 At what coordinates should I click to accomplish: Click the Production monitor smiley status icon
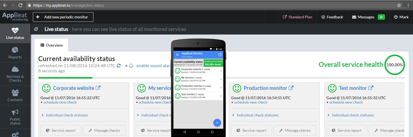[x=237, y=88]
